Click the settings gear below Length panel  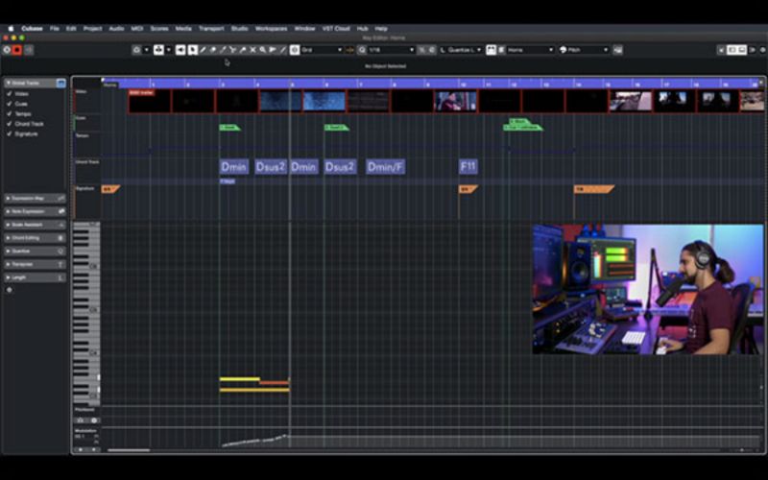tap(10, 289)
